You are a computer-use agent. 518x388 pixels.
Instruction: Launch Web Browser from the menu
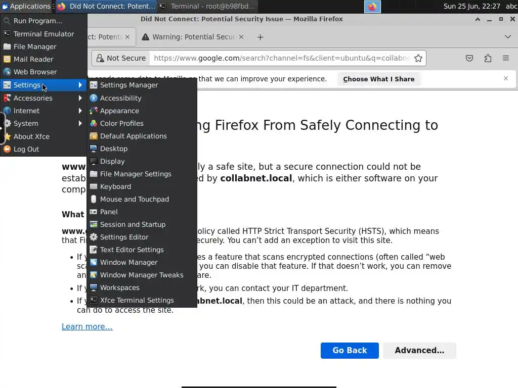(44, 72)
